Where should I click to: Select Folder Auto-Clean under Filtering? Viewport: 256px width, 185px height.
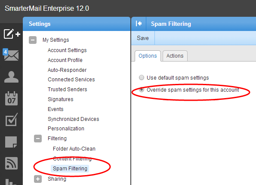[74, 149]
